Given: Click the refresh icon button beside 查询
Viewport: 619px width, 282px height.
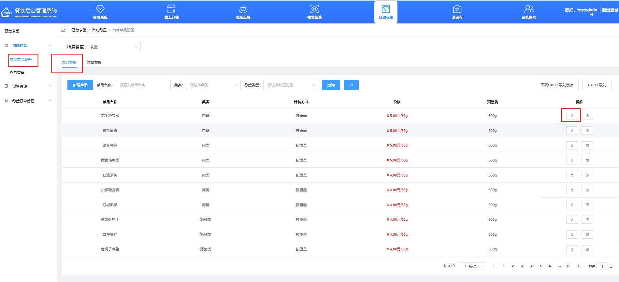Looking at the screenshot, I should [x=351, y=85].
